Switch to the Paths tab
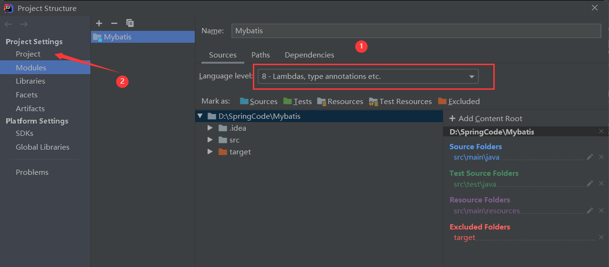The height and width of the screenshot is (267, 609). click(x=260, y=55)
